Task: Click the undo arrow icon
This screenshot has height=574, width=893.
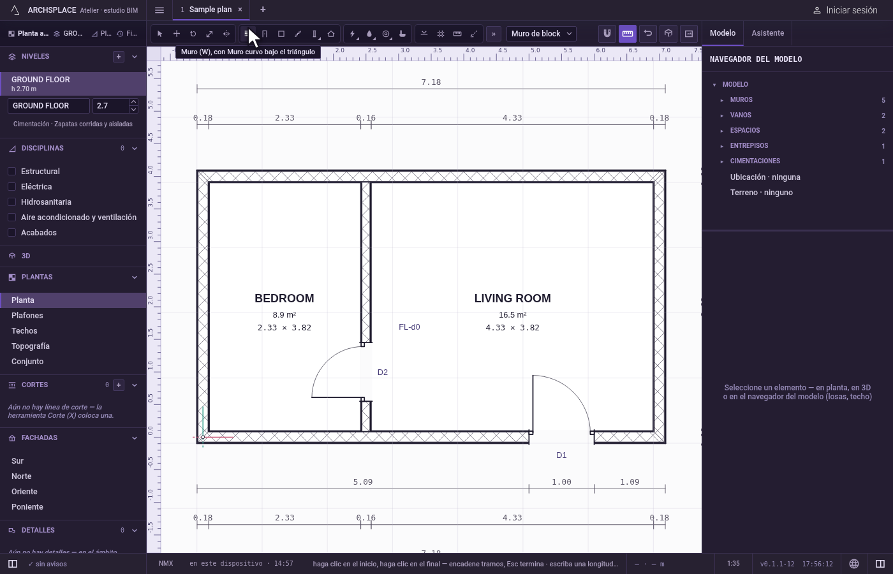Action: 647,33
